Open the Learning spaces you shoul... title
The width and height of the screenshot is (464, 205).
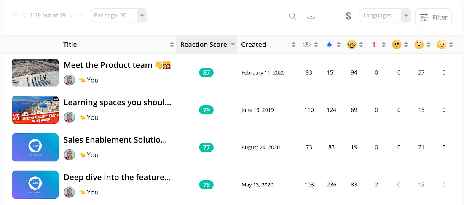pyautogui.click(x=118, y=103)
